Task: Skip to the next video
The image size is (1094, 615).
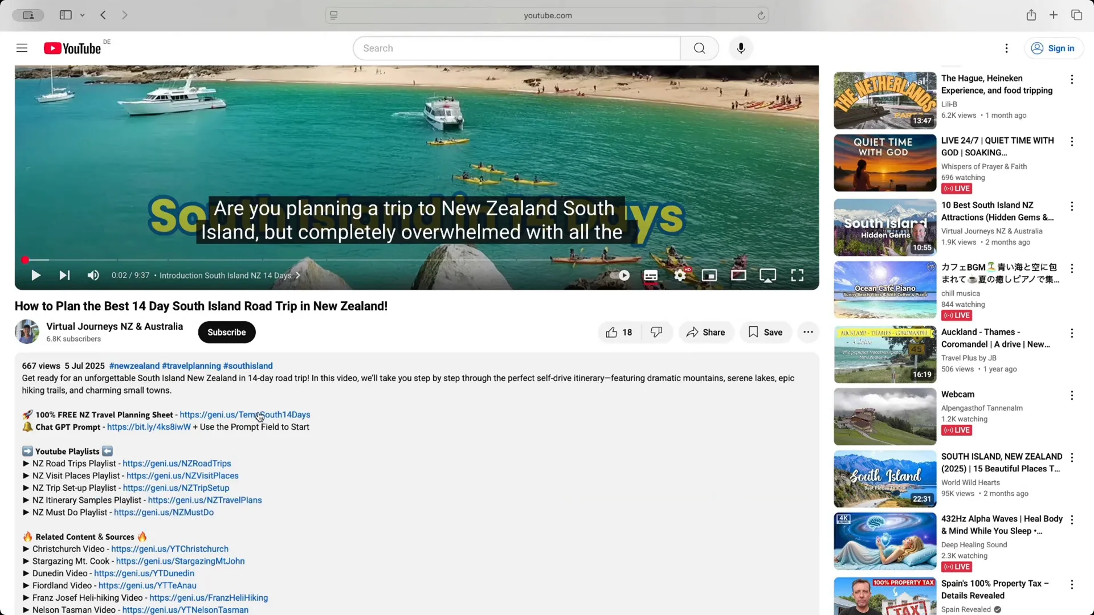Action: point(64,276)
